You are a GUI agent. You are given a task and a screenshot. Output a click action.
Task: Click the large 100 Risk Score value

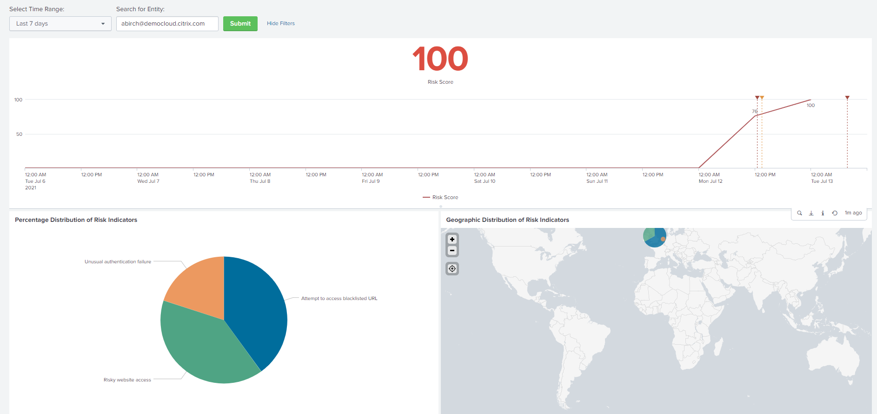coord(440,59)
